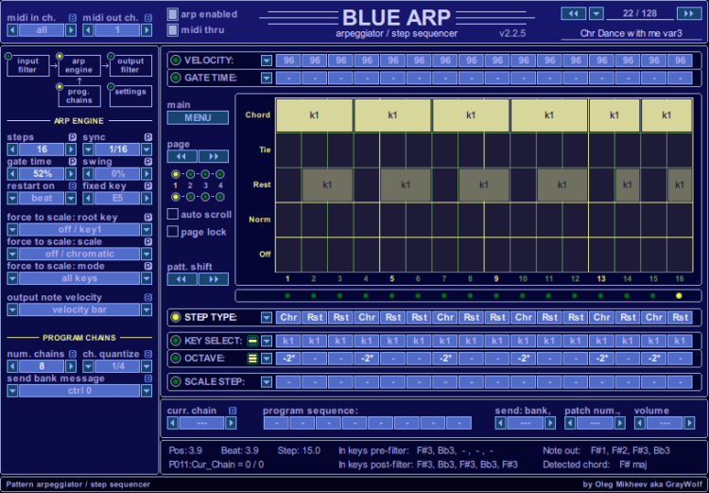Toggle the midi thru checkbox
Screen dimensions: 709x493
click(173, 30)
